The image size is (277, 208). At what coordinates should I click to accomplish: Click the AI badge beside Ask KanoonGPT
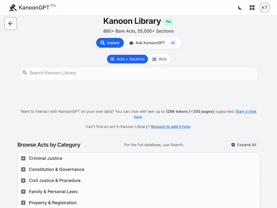click(173, 43)
